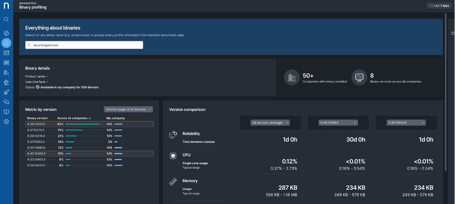
Task: Open the chart monitor icon in the sidebar
Action: 6,53
